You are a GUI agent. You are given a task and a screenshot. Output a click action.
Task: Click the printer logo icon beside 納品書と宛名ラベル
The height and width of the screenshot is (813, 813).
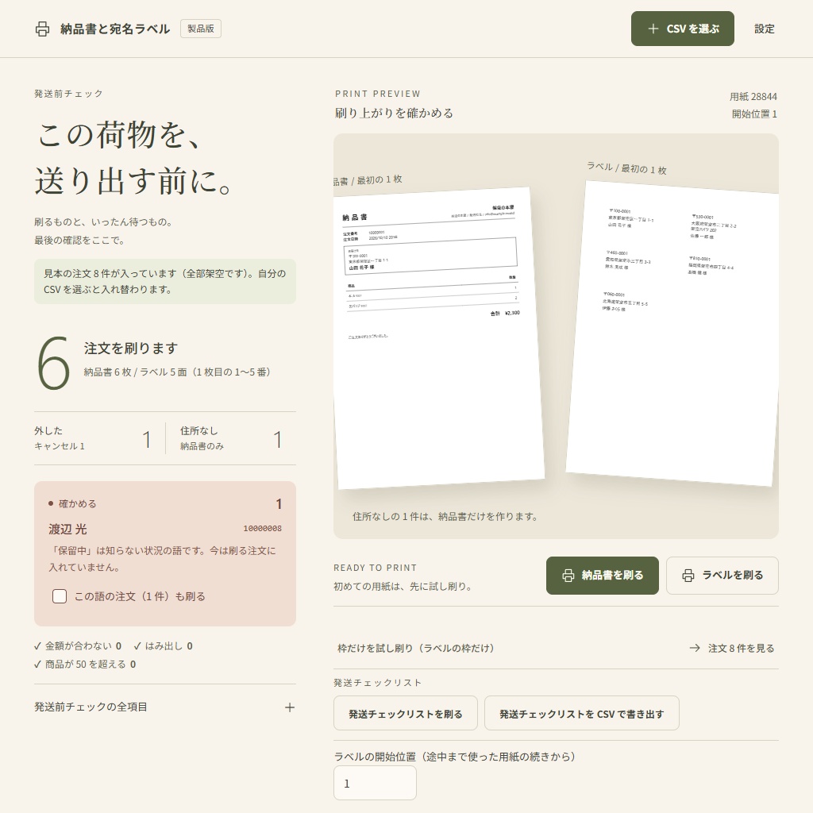pos(43,29)
